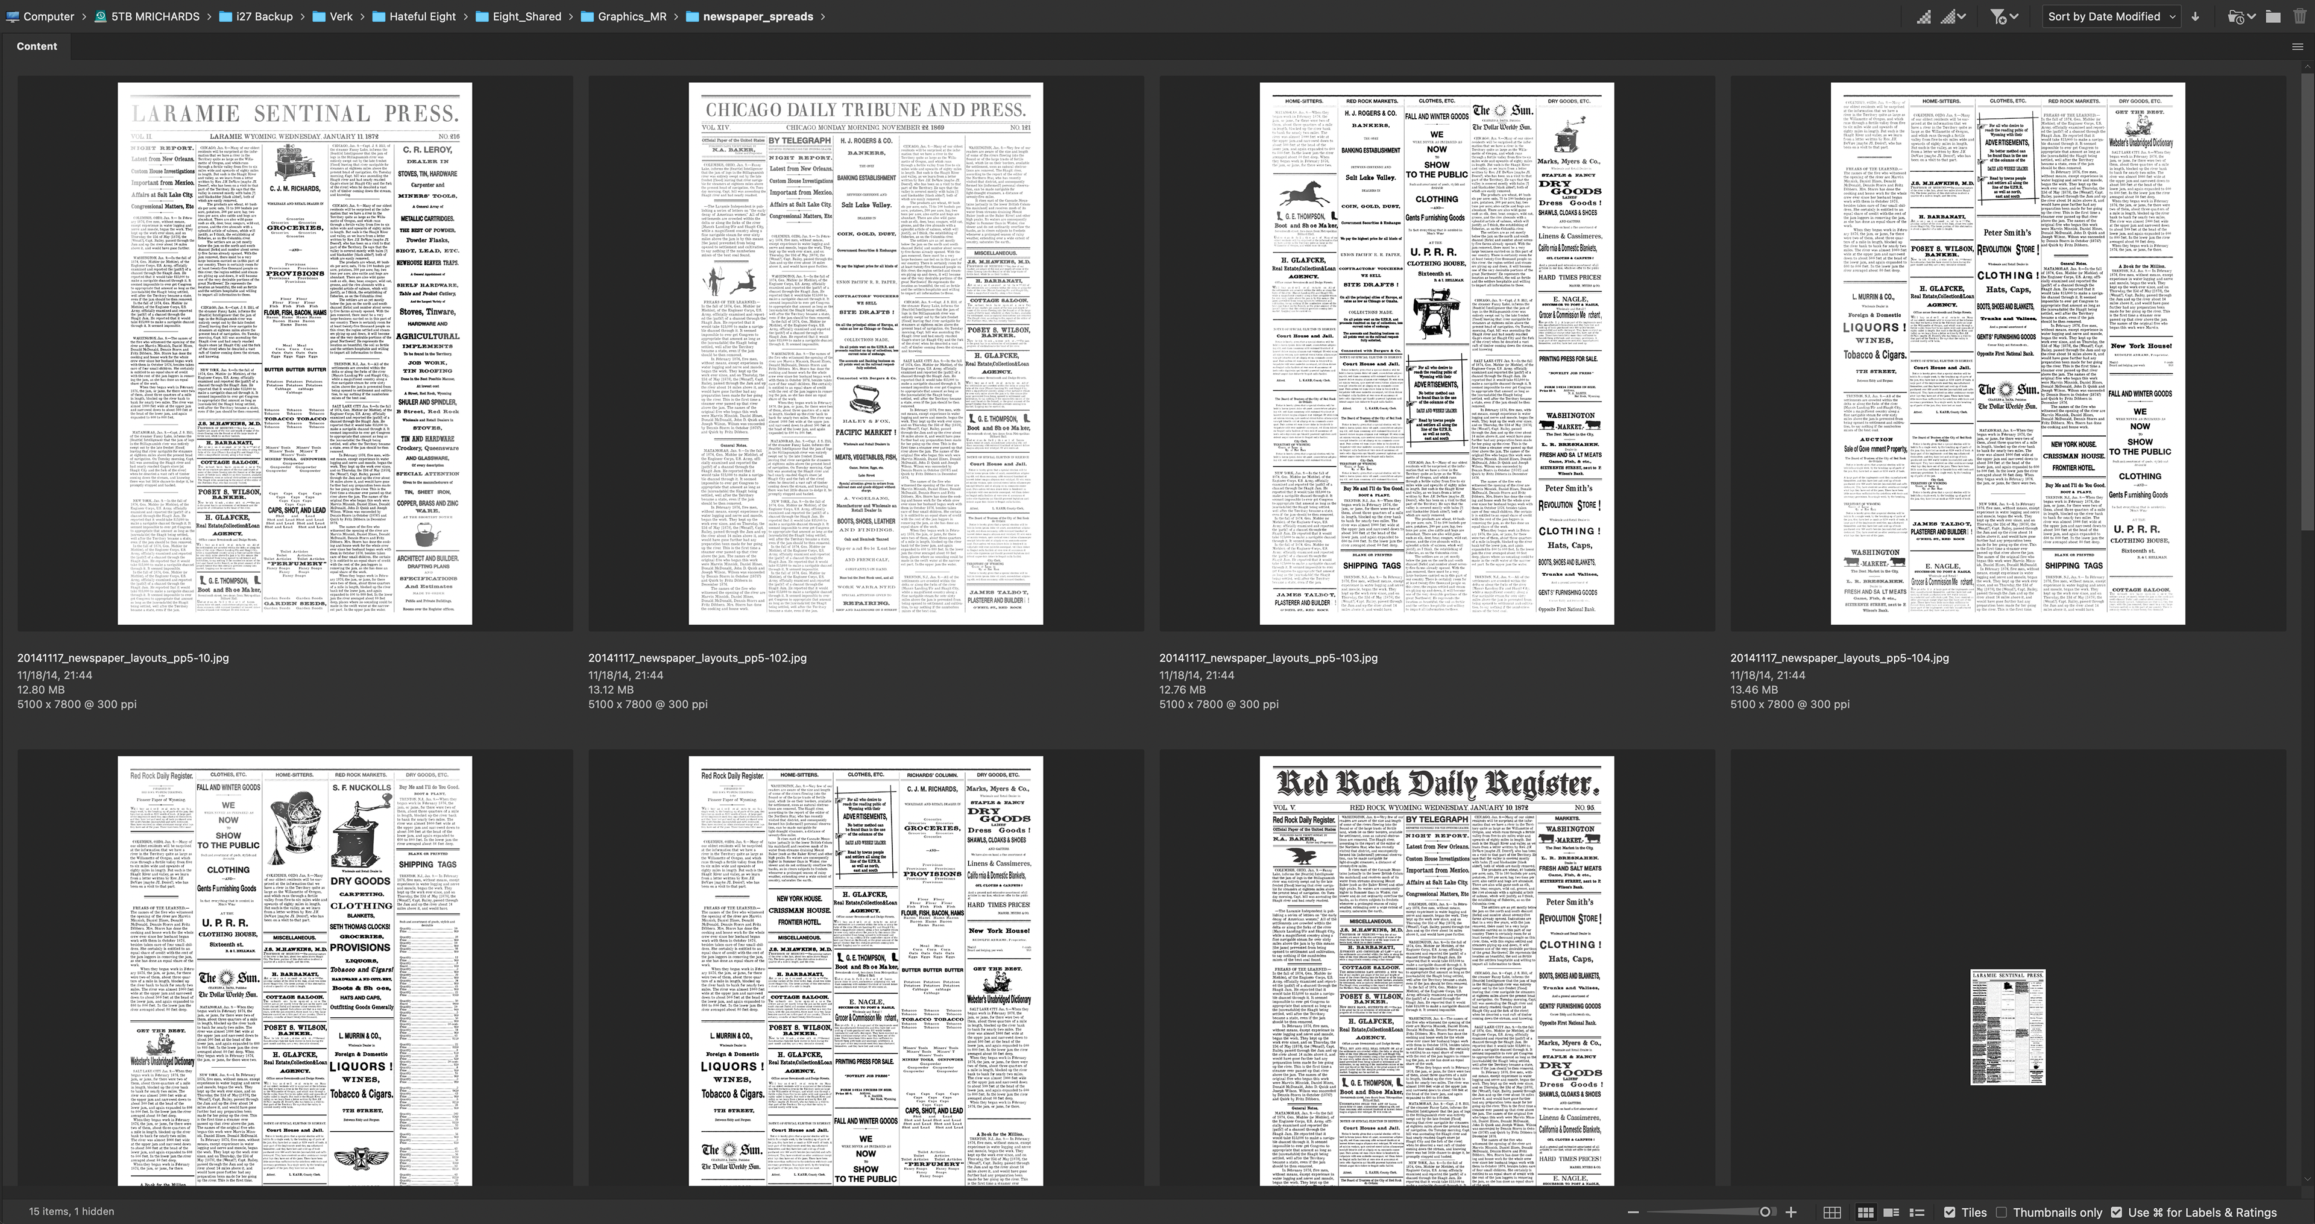Click the newspaper_spreads folder icon
This screenshot has height=1224, width=2315.
click(x=692, y=16)
